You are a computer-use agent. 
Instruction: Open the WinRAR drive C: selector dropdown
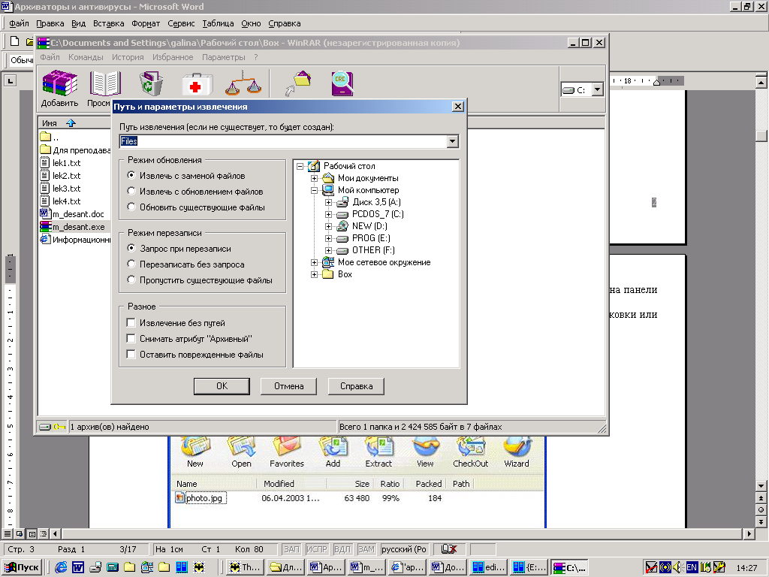(597, 90)
